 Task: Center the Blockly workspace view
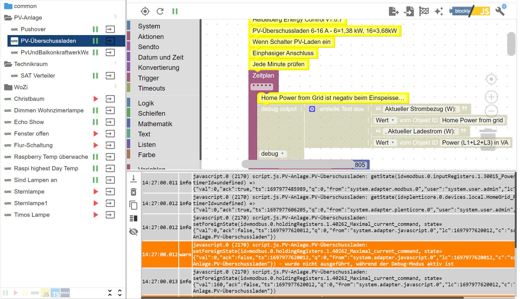point(491,79)
